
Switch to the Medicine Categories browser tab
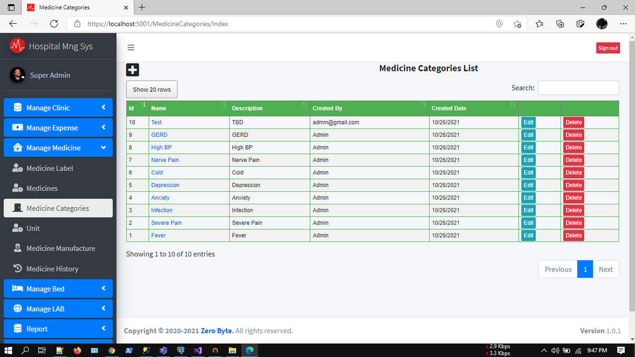point(74,7)
